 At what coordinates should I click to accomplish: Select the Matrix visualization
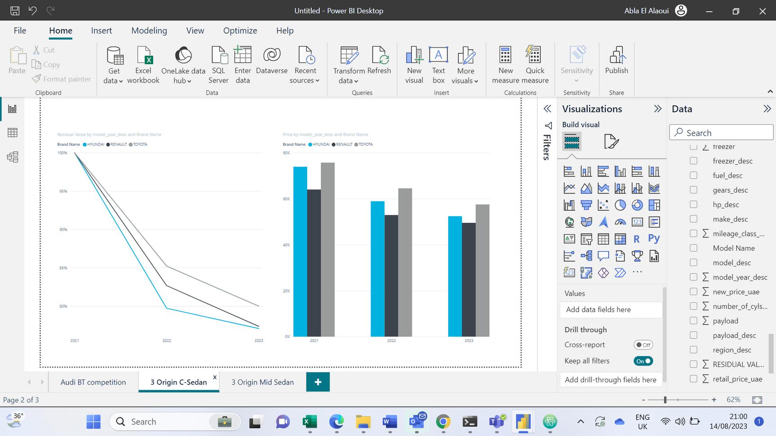(x=620, y=239)
